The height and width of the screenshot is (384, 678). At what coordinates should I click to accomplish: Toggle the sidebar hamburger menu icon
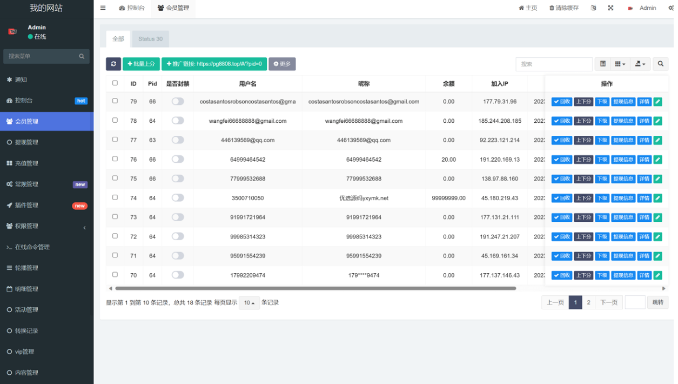(x=103, y=8)
